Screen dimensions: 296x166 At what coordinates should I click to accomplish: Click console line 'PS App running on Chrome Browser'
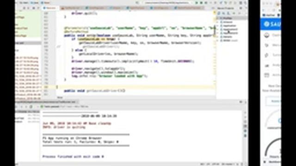(x=72, y=138)
